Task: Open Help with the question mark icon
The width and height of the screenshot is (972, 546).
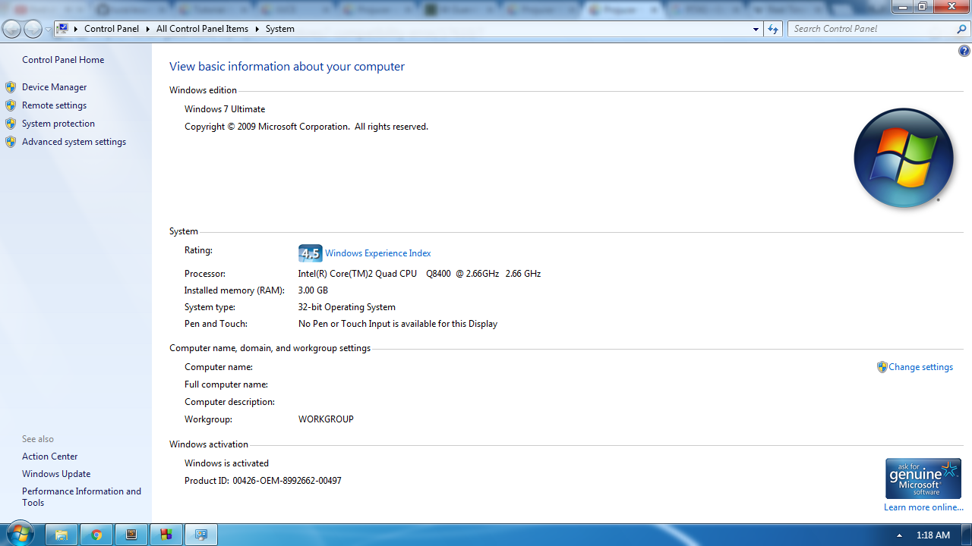Action: click(964, 52)
